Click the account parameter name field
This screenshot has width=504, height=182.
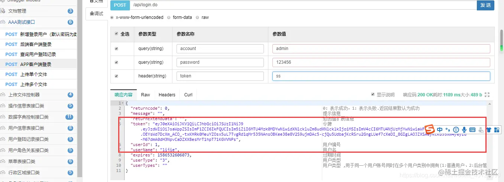(x=220, y=49)
